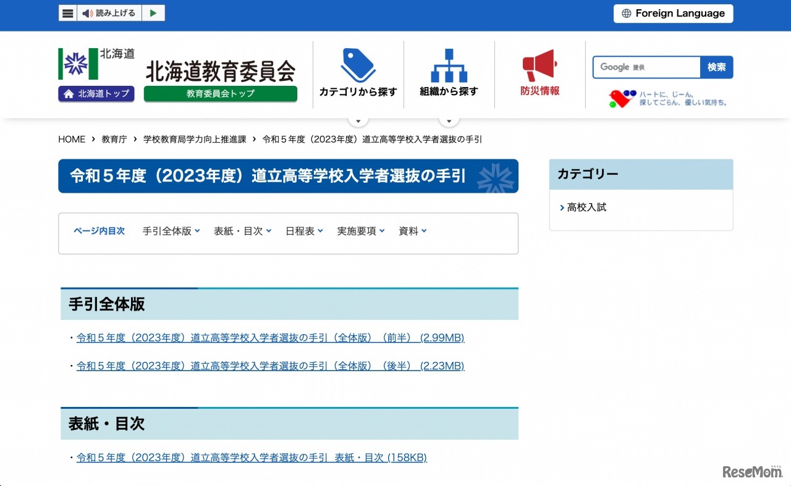
Task: Click the speaker icon beside 読み上げる
Action: [x=87, y=13]
